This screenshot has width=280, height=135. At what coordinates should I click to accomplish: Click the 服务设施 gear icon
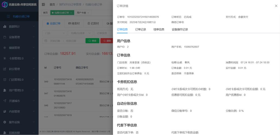pyautogui.click(x=5, y=122)
